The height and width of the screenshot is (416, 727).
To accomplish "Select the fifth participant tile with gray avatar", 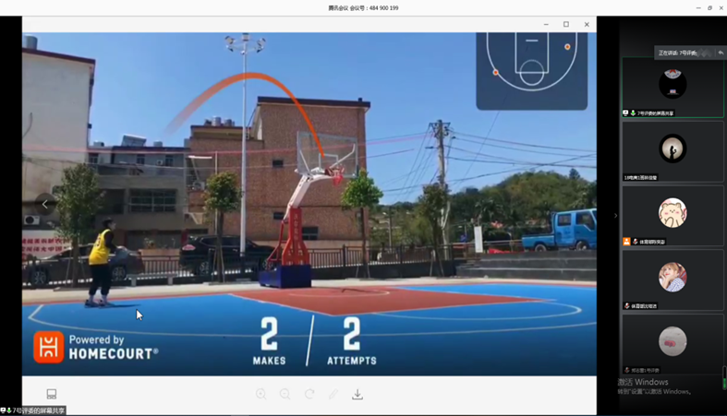I will pos(672,342).
